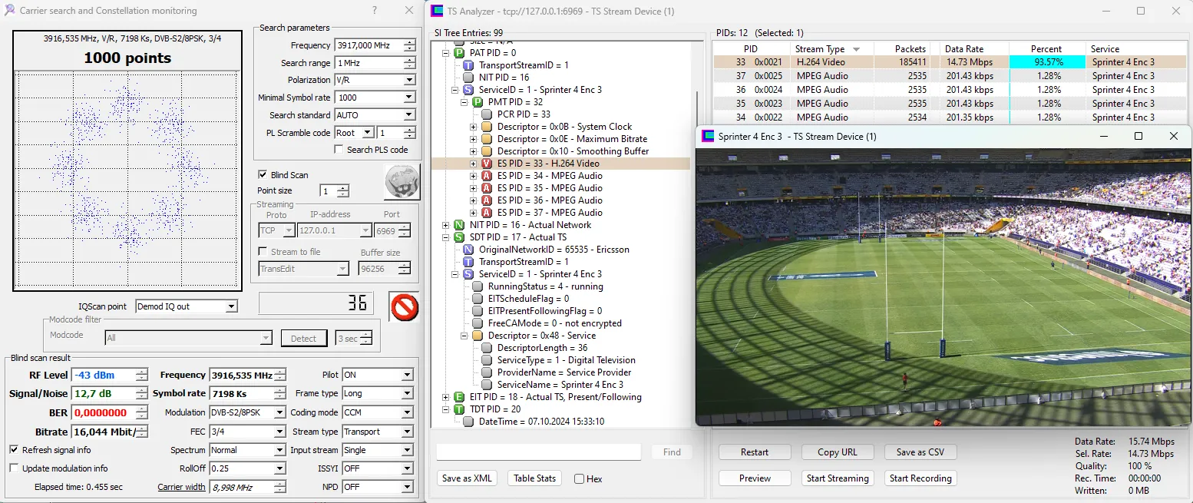1193x503 pixels.
Task: Click the SI tree search input field
Action: click(538, 452)
